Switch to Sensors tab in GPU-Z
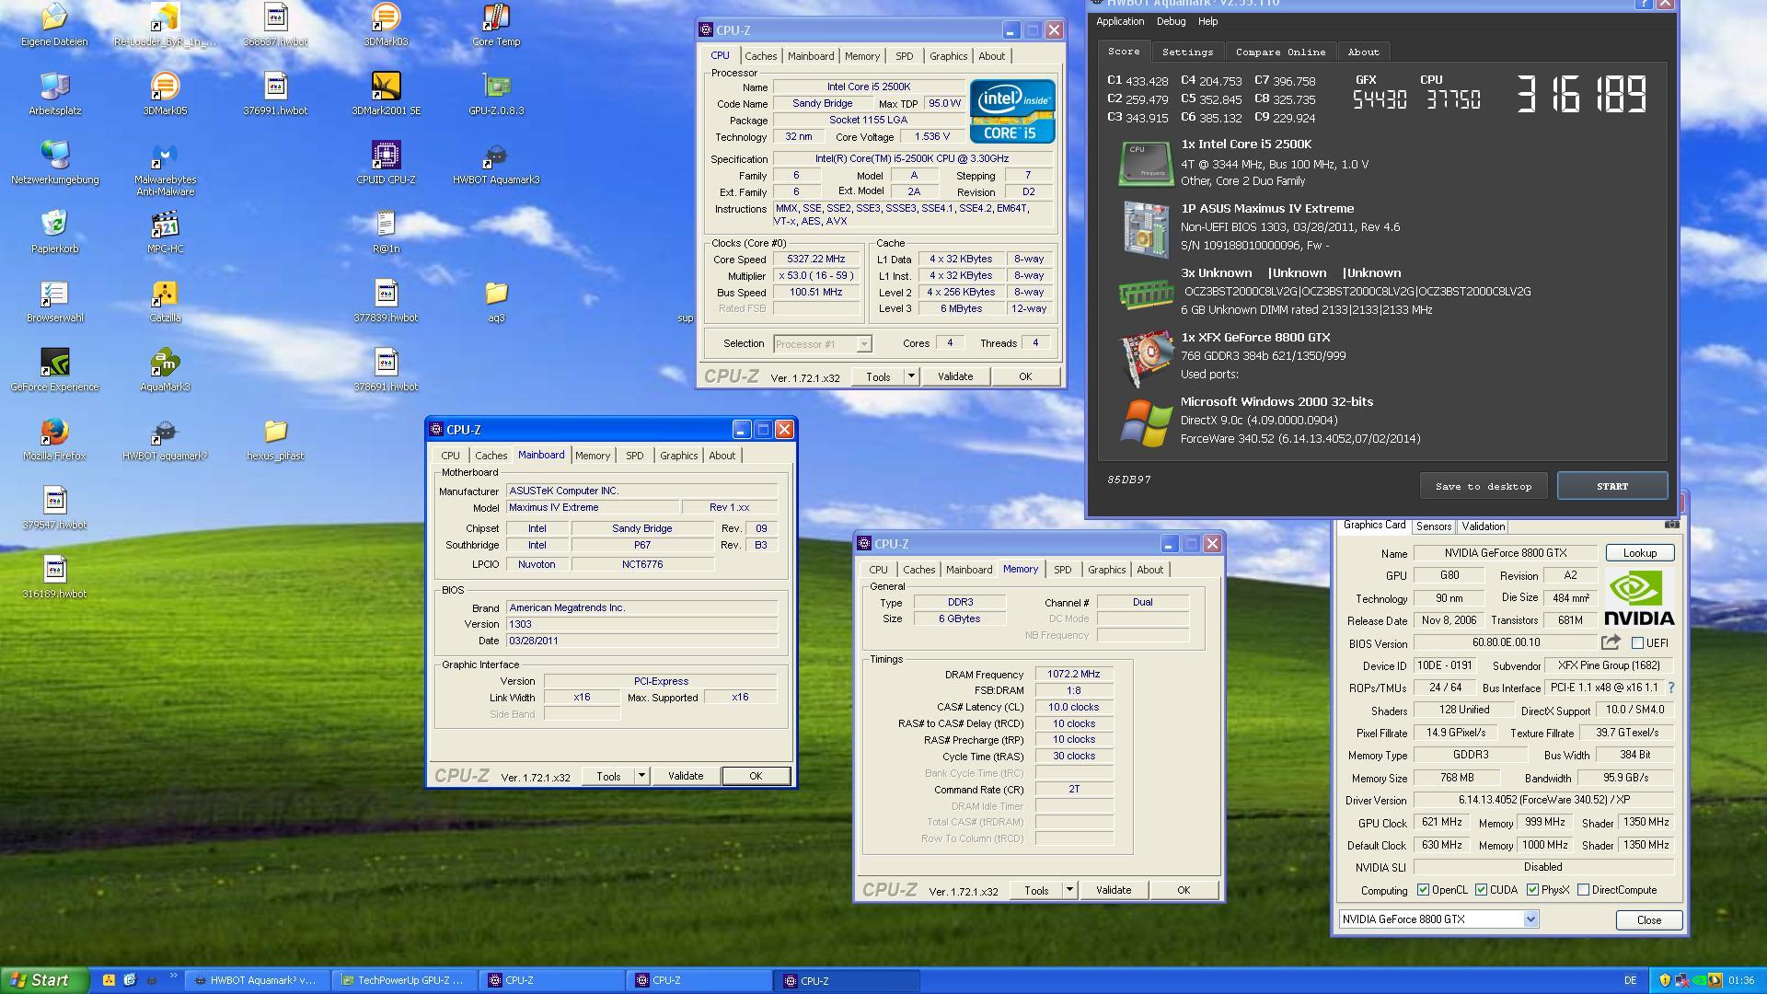The width and height of the screenshot is (1767, 994). [1433, 526]
